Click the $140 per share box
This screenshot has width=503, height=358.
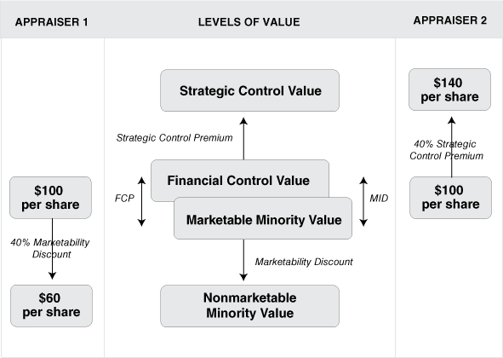point(449,89)
